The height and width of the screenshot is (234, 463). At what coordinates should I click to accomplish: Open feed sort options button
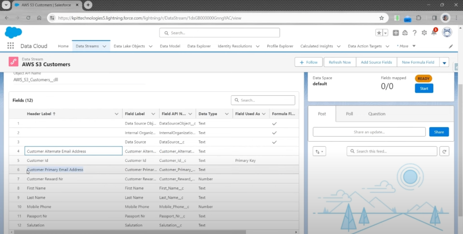pyautogui.click(x=319, y=151)
